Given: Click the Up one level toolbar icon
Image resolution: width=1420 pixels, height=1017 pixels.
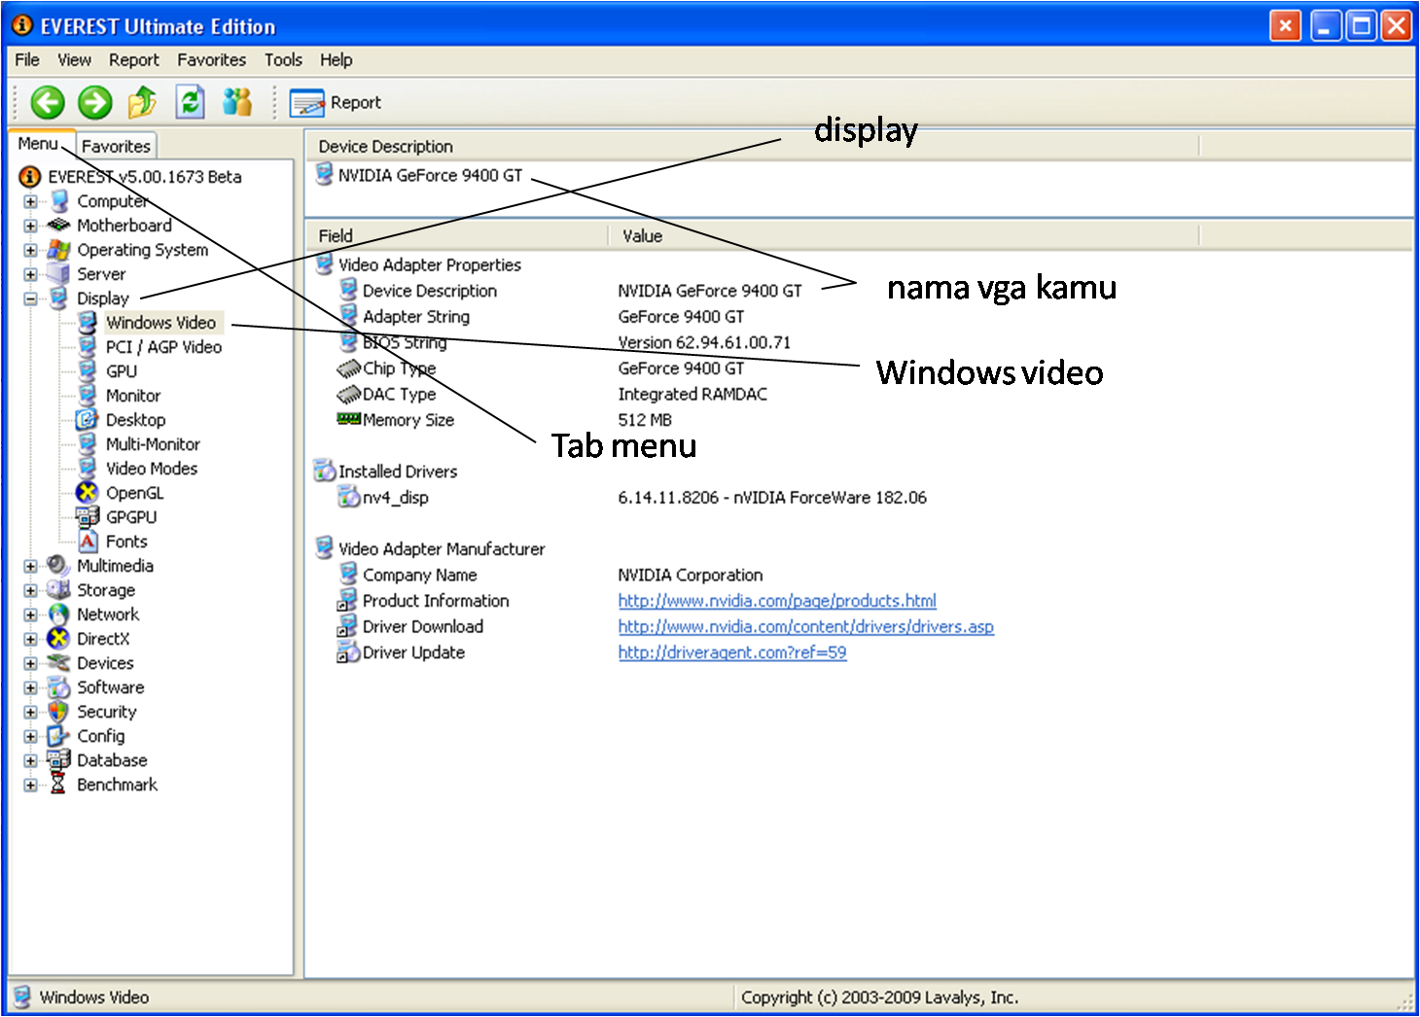Looking at the screenshot, I should click(142, 101).
